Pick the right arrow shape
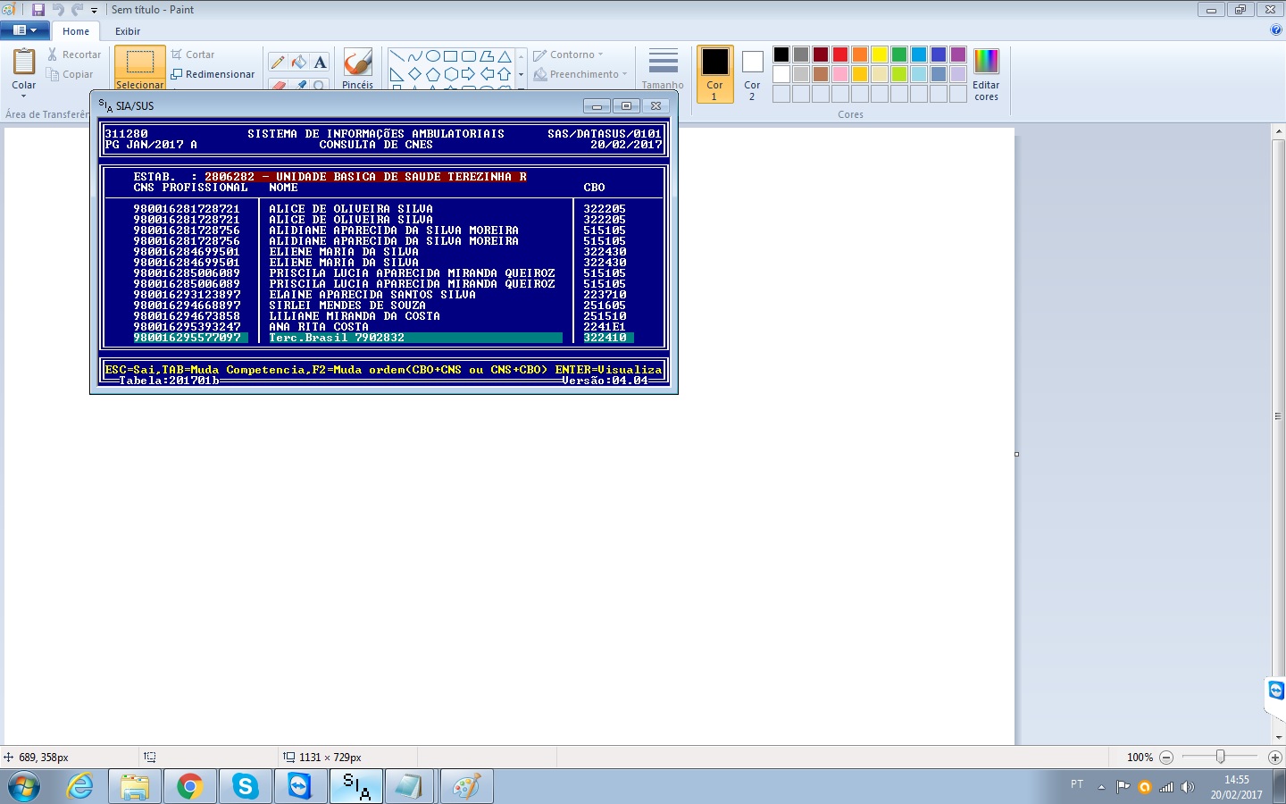This screenshot has width=1286, height=804. [x=468, y=74]
